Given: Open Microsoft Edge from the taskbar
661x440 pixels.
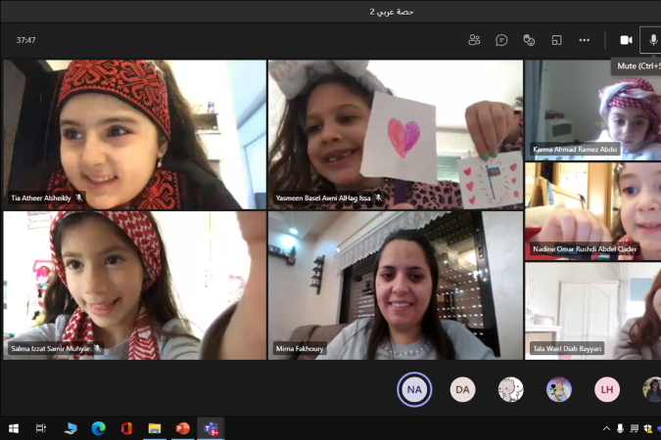Looking at the screenshot, I should point(98,428).
